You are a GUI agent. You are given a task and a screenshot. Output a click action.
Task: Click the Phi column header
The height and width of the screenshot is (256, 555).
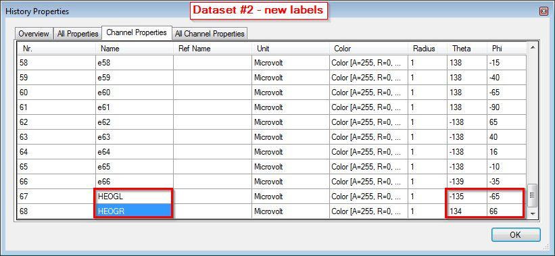(507, 49)
